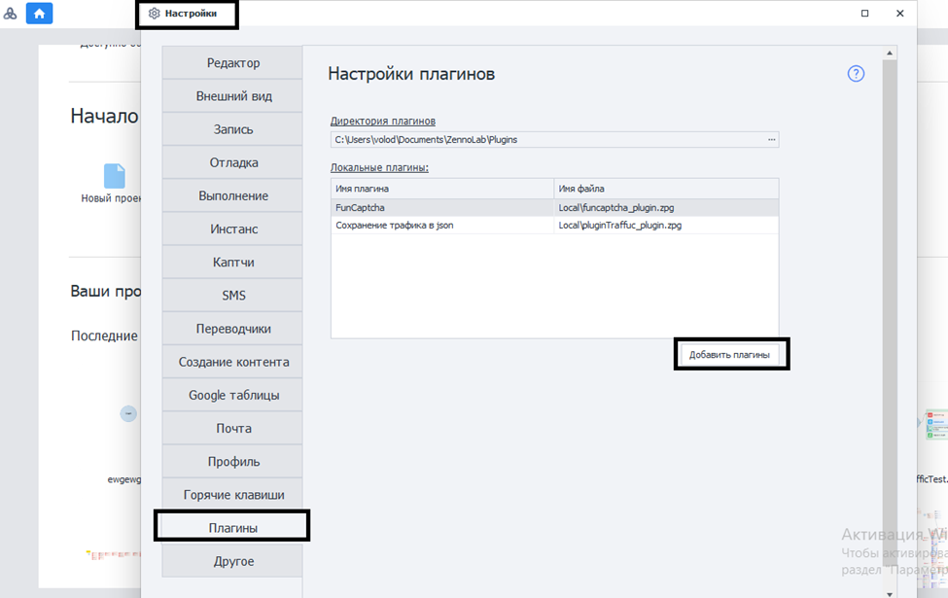Create new project file icon in background

pos(115,176)
